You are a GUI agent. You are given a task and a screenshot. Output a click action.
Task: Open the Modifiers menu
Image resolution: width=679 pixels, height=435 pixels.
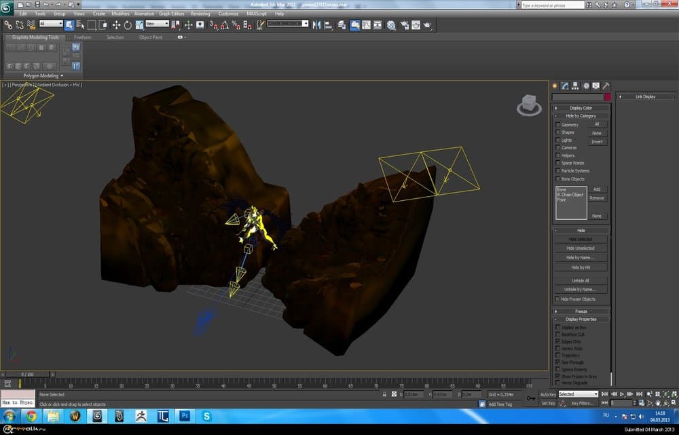pos(120,14)
